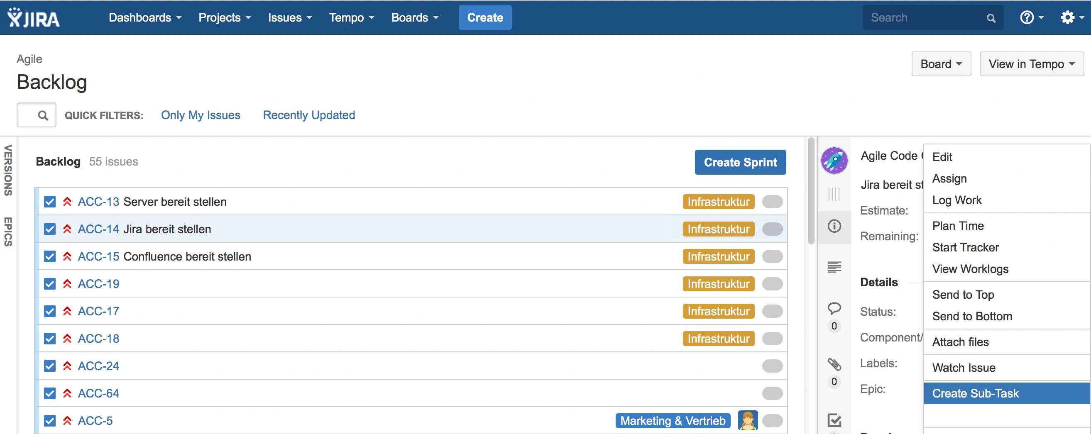The height and width of the screenshot is (434, 1091).
Task: Toggle checkbox for ACC-24
Action: 49,366
